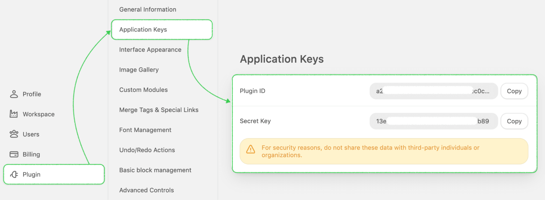Screen dimensions: 545x200
Task: Go to Basic block management
Action: coord(155,170)
